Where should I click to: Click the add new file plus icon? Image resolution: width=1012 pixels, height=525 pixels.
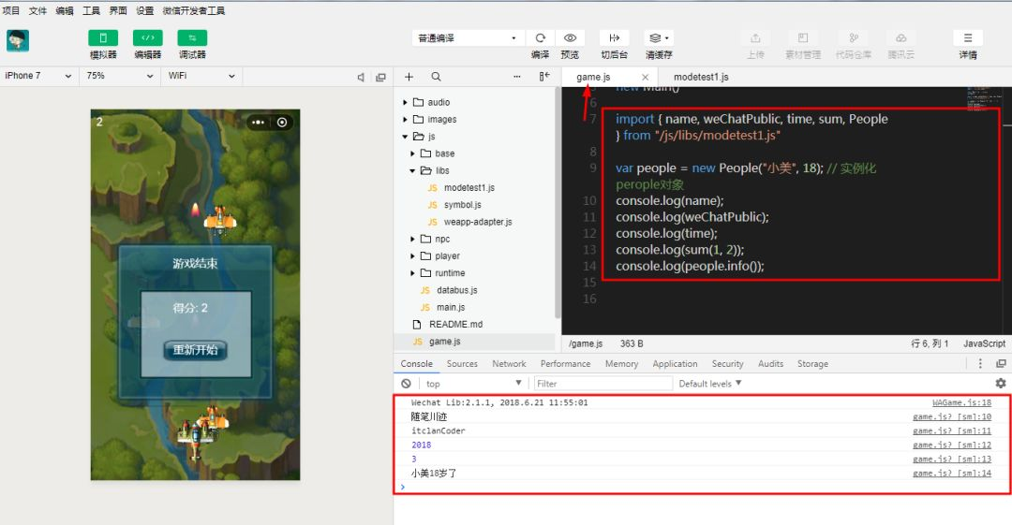coord(409,77)
